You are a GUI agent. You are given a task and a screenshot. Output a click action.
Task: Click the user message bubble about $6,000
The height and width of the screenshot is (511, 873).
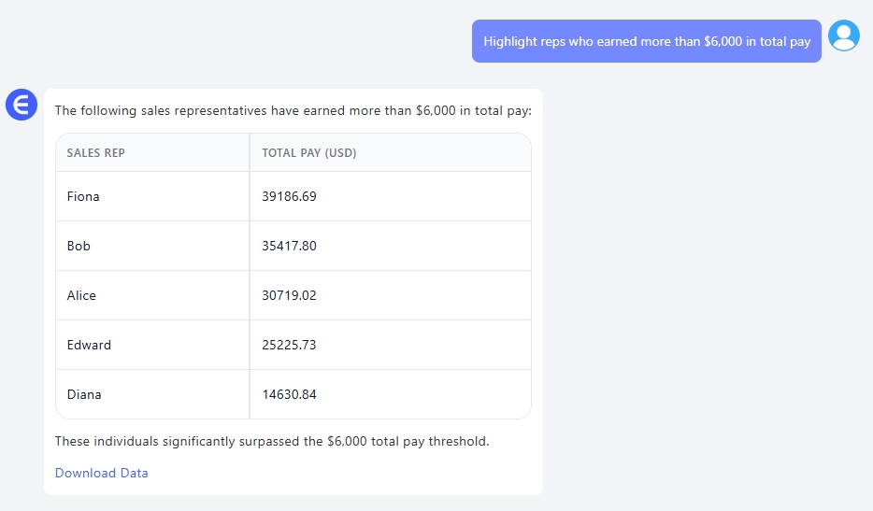(646, 42)
